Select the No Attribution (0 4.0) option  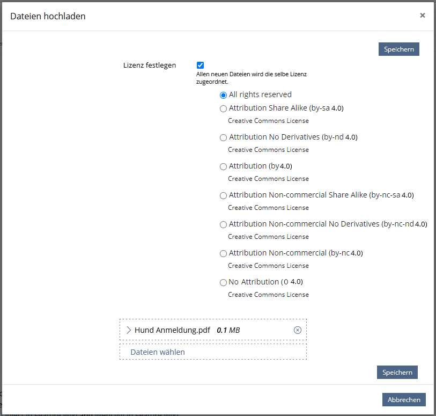tap(223, 282)
